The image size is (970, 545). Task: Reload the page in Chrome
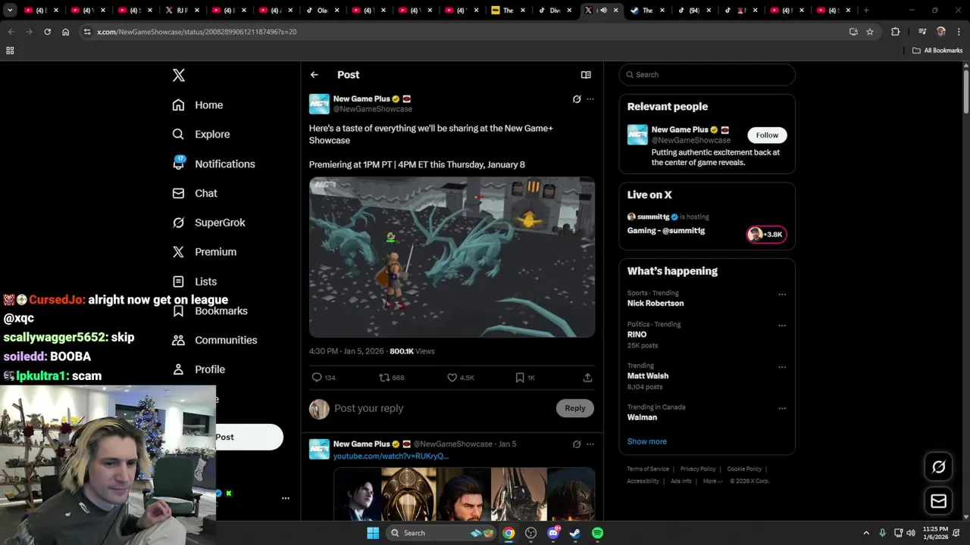click(47, 32)
